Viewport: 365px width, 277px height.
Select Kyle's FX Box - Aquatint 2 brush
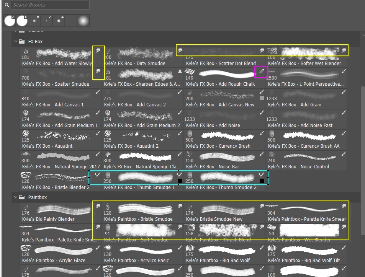click(142, 140)
